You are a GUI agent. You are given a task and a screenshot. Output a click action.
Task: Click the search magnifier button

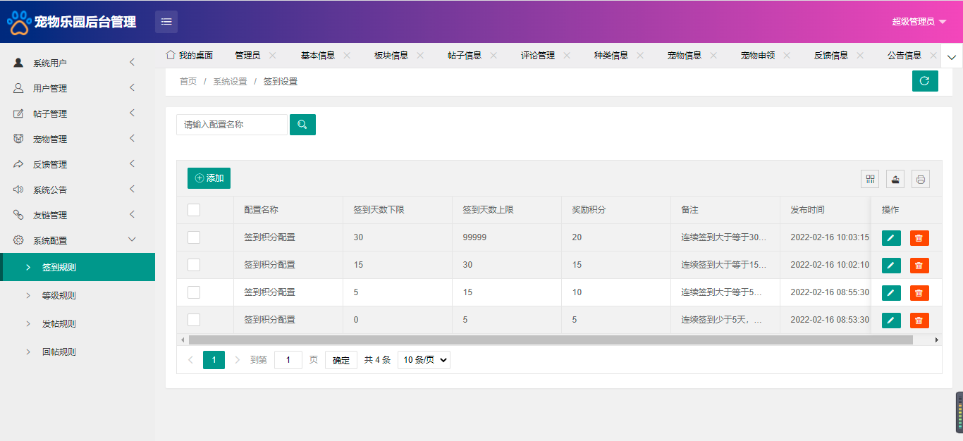302,125
